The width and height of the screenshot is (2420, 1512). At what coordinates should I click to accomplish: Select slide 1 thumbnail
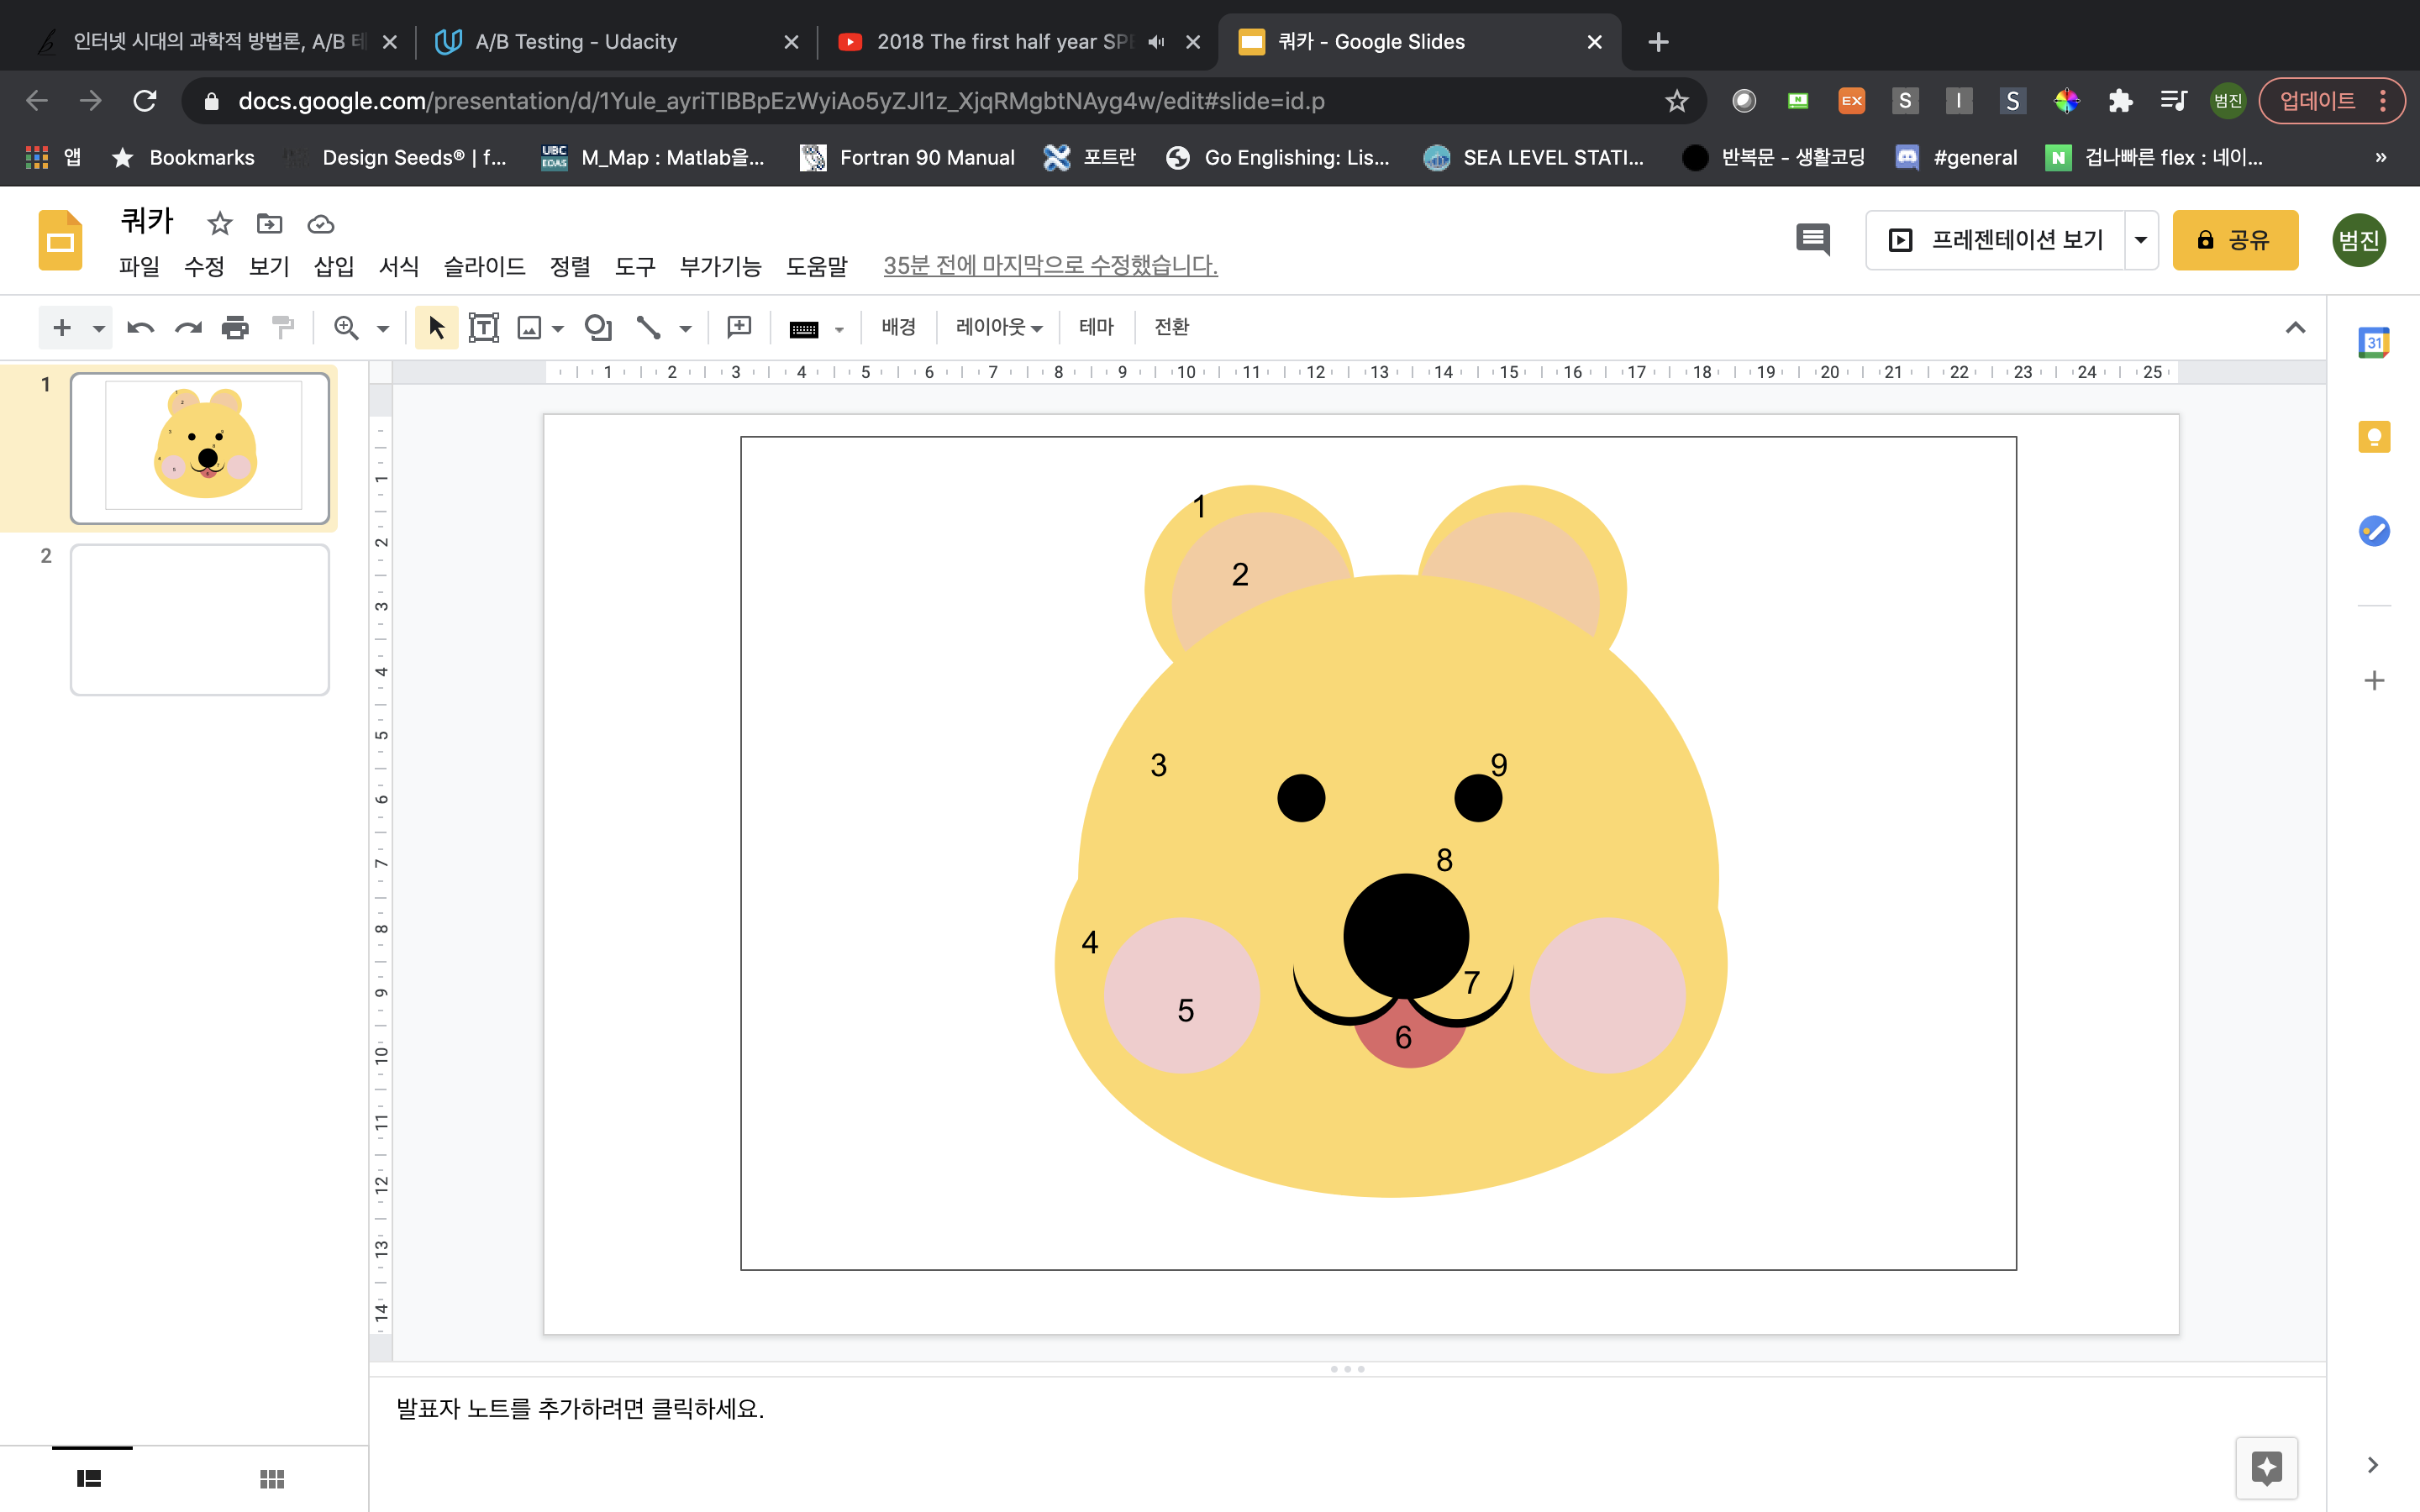pyautogui.click(x=200, y=448)
